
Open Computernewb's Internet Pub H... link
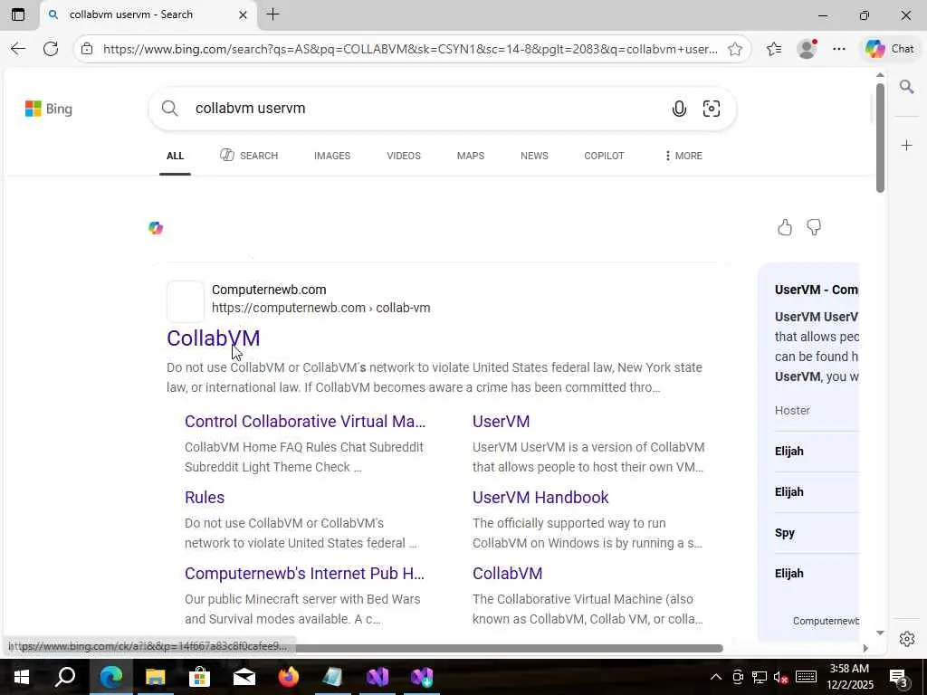304,574
